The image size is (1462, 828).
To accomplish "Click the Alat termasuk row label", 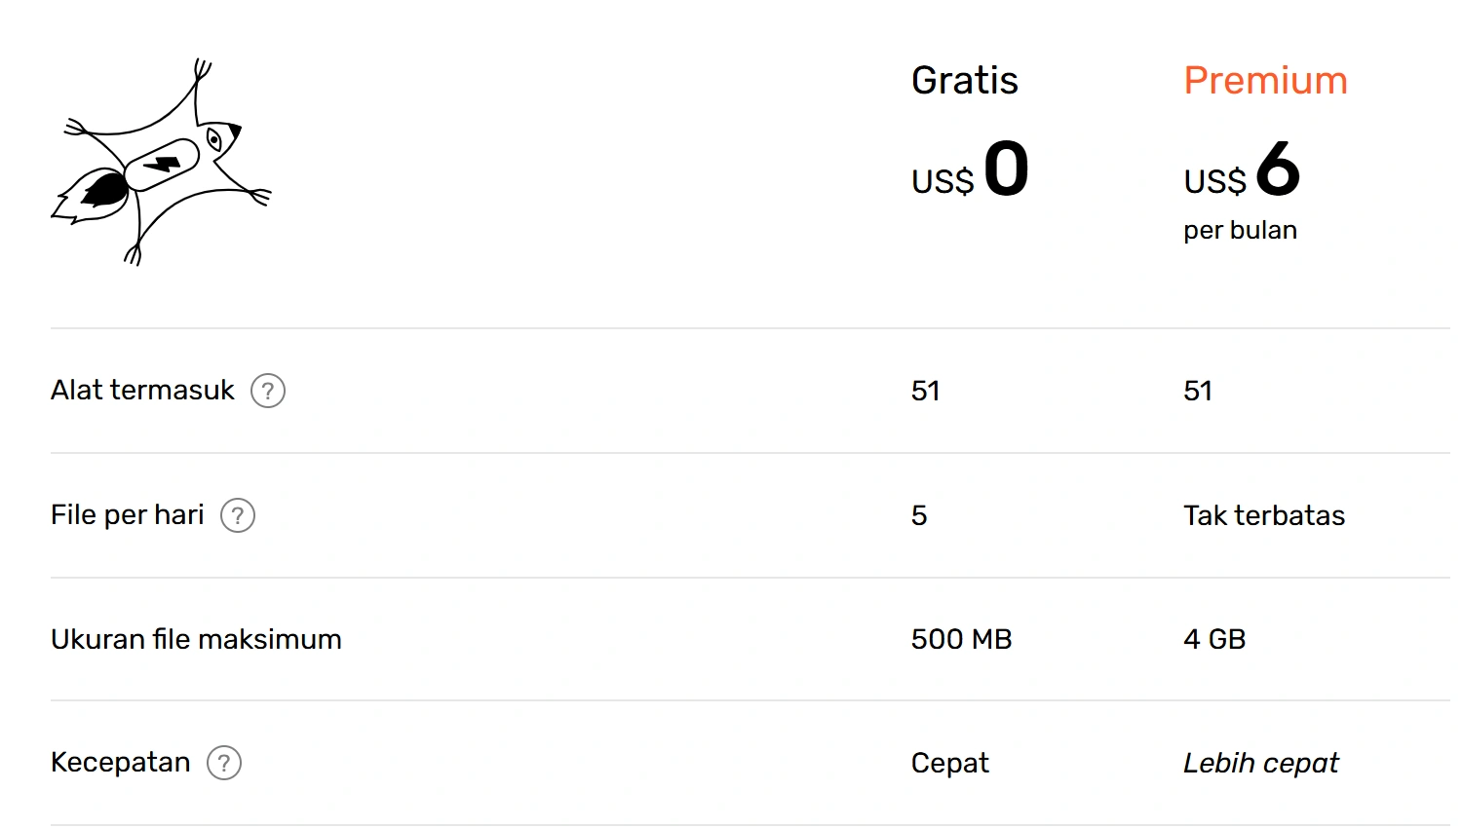I will pos(142,390).
